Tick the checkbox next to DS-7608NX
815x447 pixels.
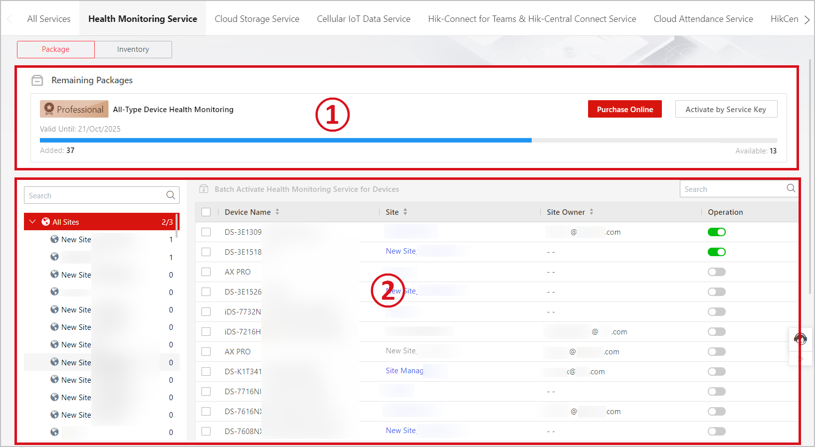click(x=206, y=432)
